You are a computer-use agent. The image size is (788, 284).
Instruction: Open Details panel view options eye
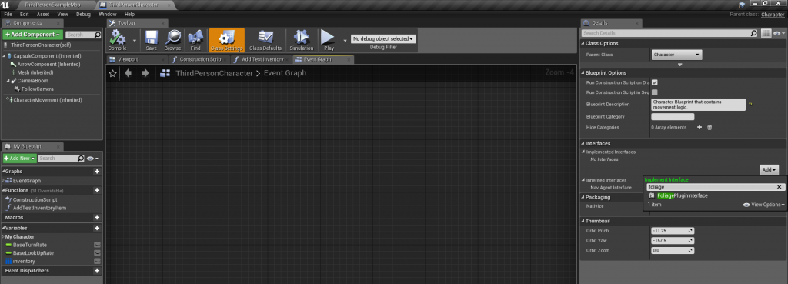[779, 33]
